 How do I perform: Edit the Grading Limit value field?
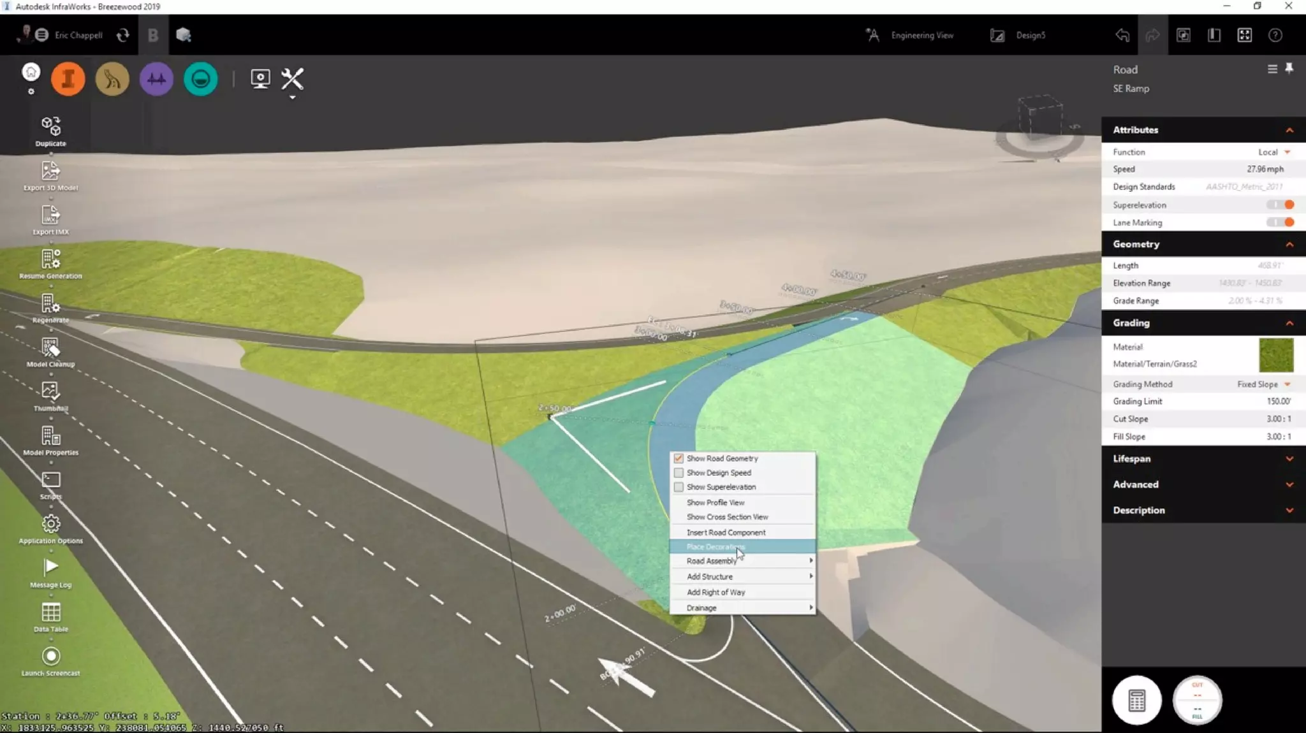click(x=1277, y=402)
